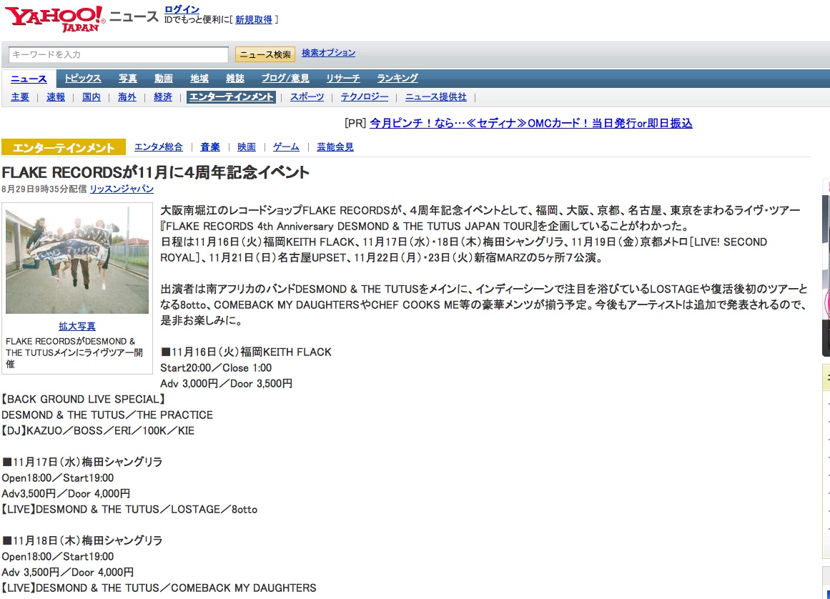Viewport: 830px width, 599px height.
Task: Click the COMEBACK MY DAUGHTERS lineup line
Action: pyautogui.click(x=159, y=588)
